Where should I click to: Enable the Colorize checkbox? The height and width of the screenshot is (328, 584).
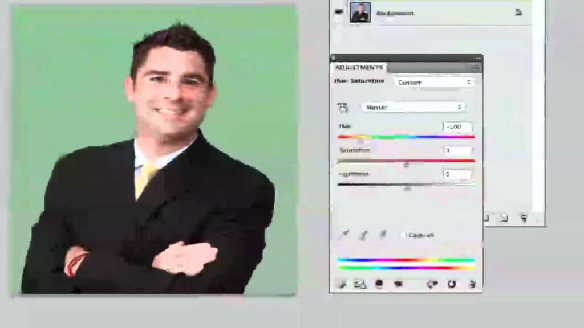tap(404, 235)
